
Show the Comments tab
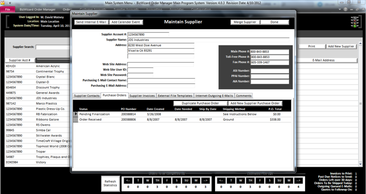243,96
